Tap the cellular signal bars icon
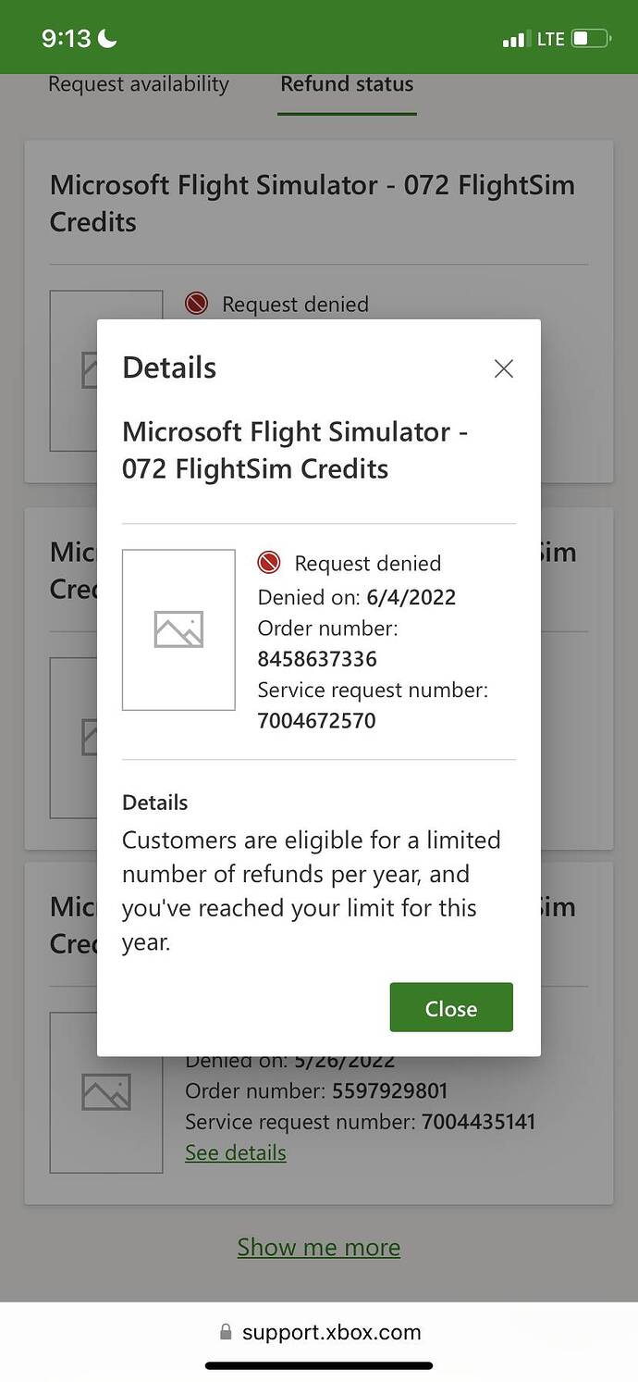The height and width of the screenshot is (1382, 638). tap(513, 40)
